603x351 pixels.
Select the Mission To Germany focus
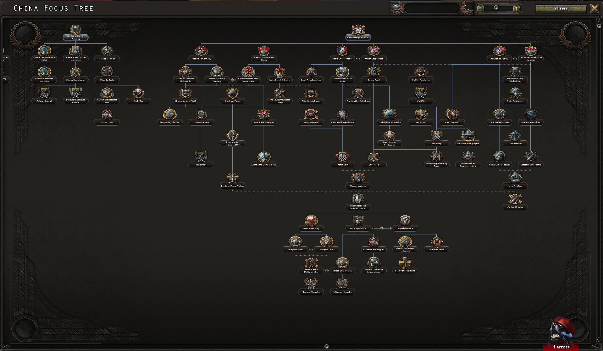click(201, 54)
